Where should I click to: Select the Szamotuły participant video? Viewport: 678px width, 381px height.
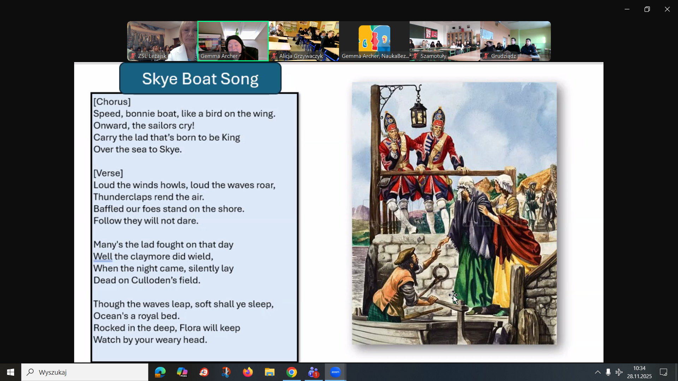coord(445,41)
